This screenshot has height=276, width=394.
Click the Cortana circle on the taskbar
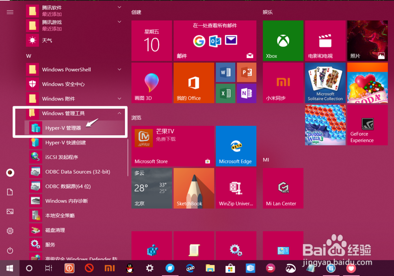(29, 268)
